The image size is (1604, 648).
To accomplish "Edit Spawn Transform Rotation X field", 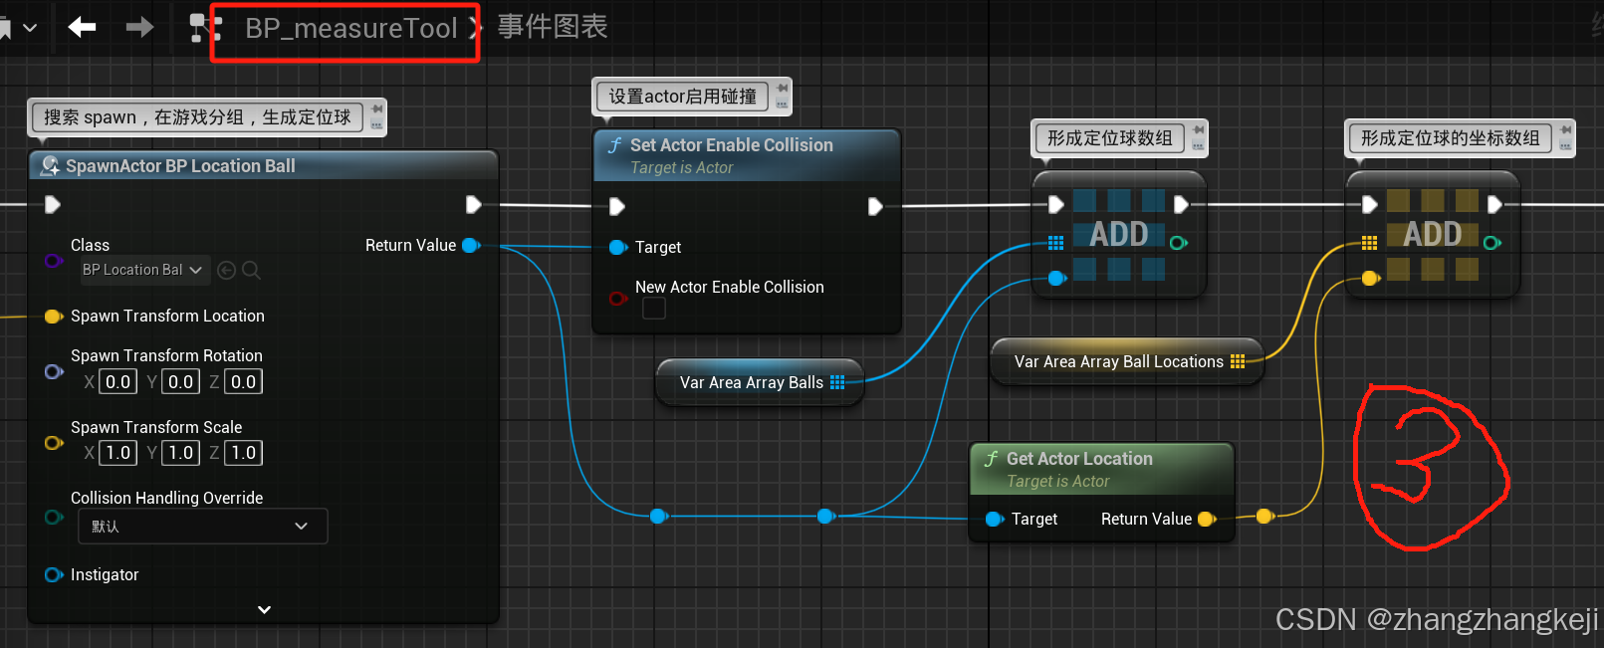I will (117, 381).
